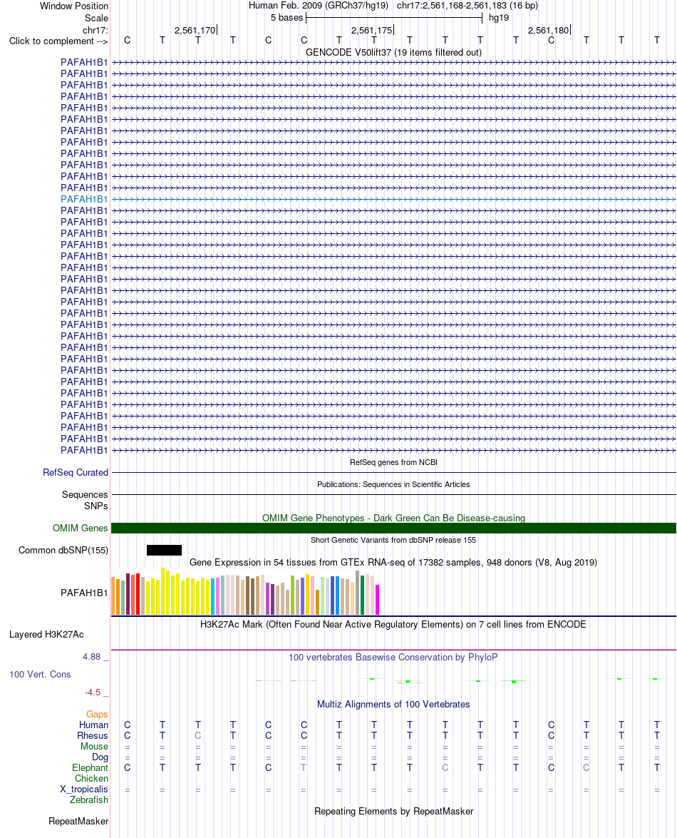This screenshot has height=838, width=677.
Task: Click the PAFAH1B1 label beside GTEx bars
Action: 84,593
